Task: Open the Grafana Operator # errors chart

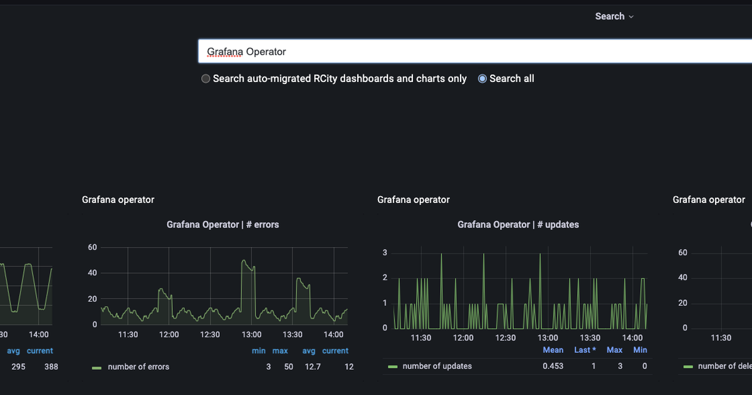Action: 223,285
